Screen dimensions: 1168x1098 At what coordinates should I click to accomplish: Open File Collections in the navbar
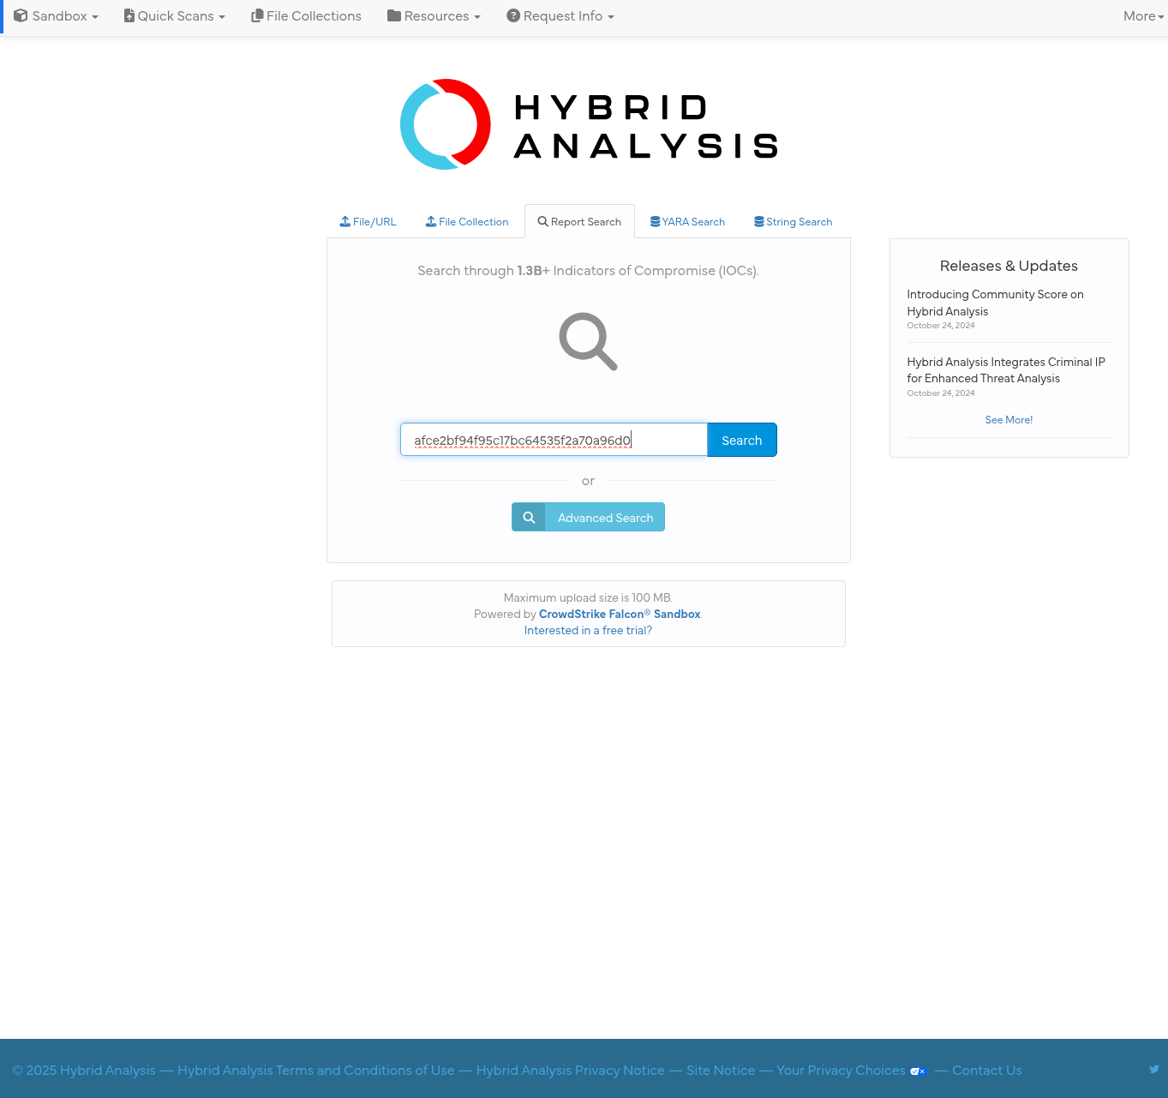pos(306,16)
